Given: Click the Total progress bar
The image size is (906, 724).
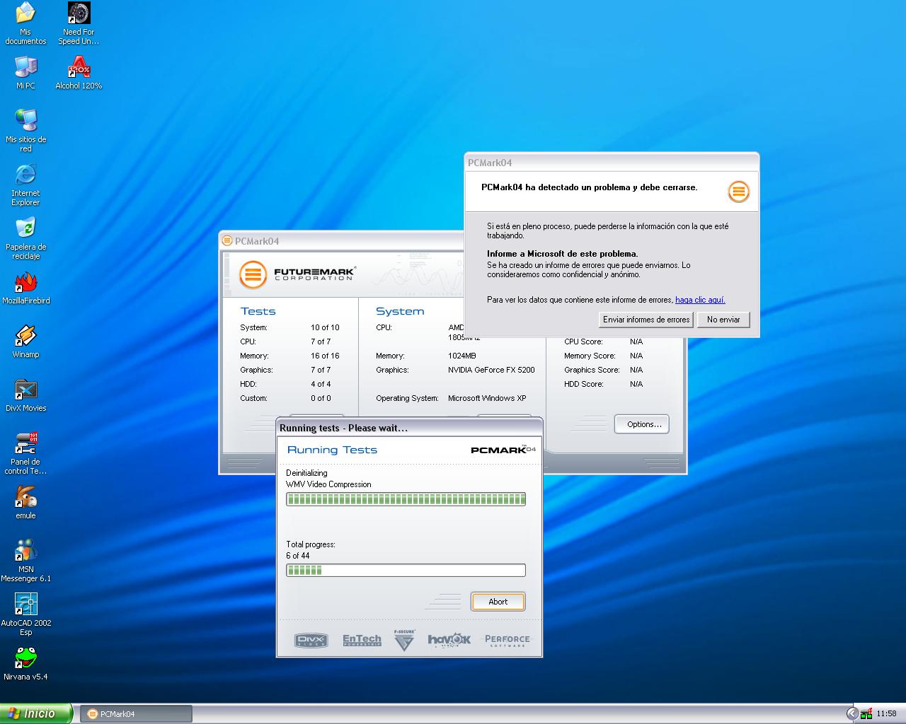Looking at the screenshot, I should point(406,570).
